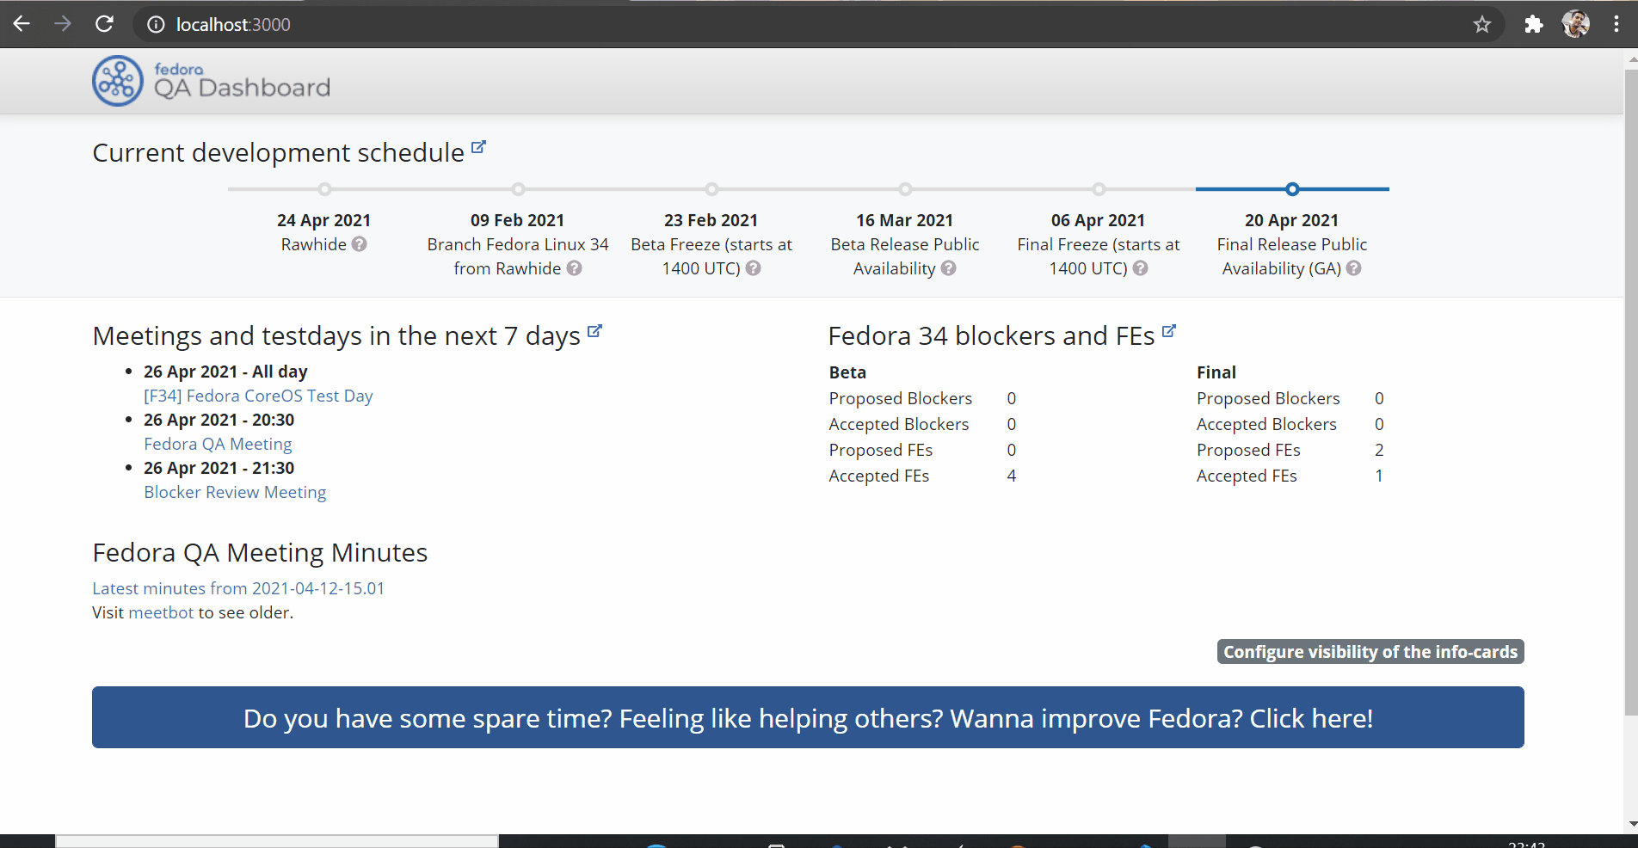Screen dimensions: 1638x848
Task: Click help icon for Final Release Public Availability
Action: point(1354,268)
